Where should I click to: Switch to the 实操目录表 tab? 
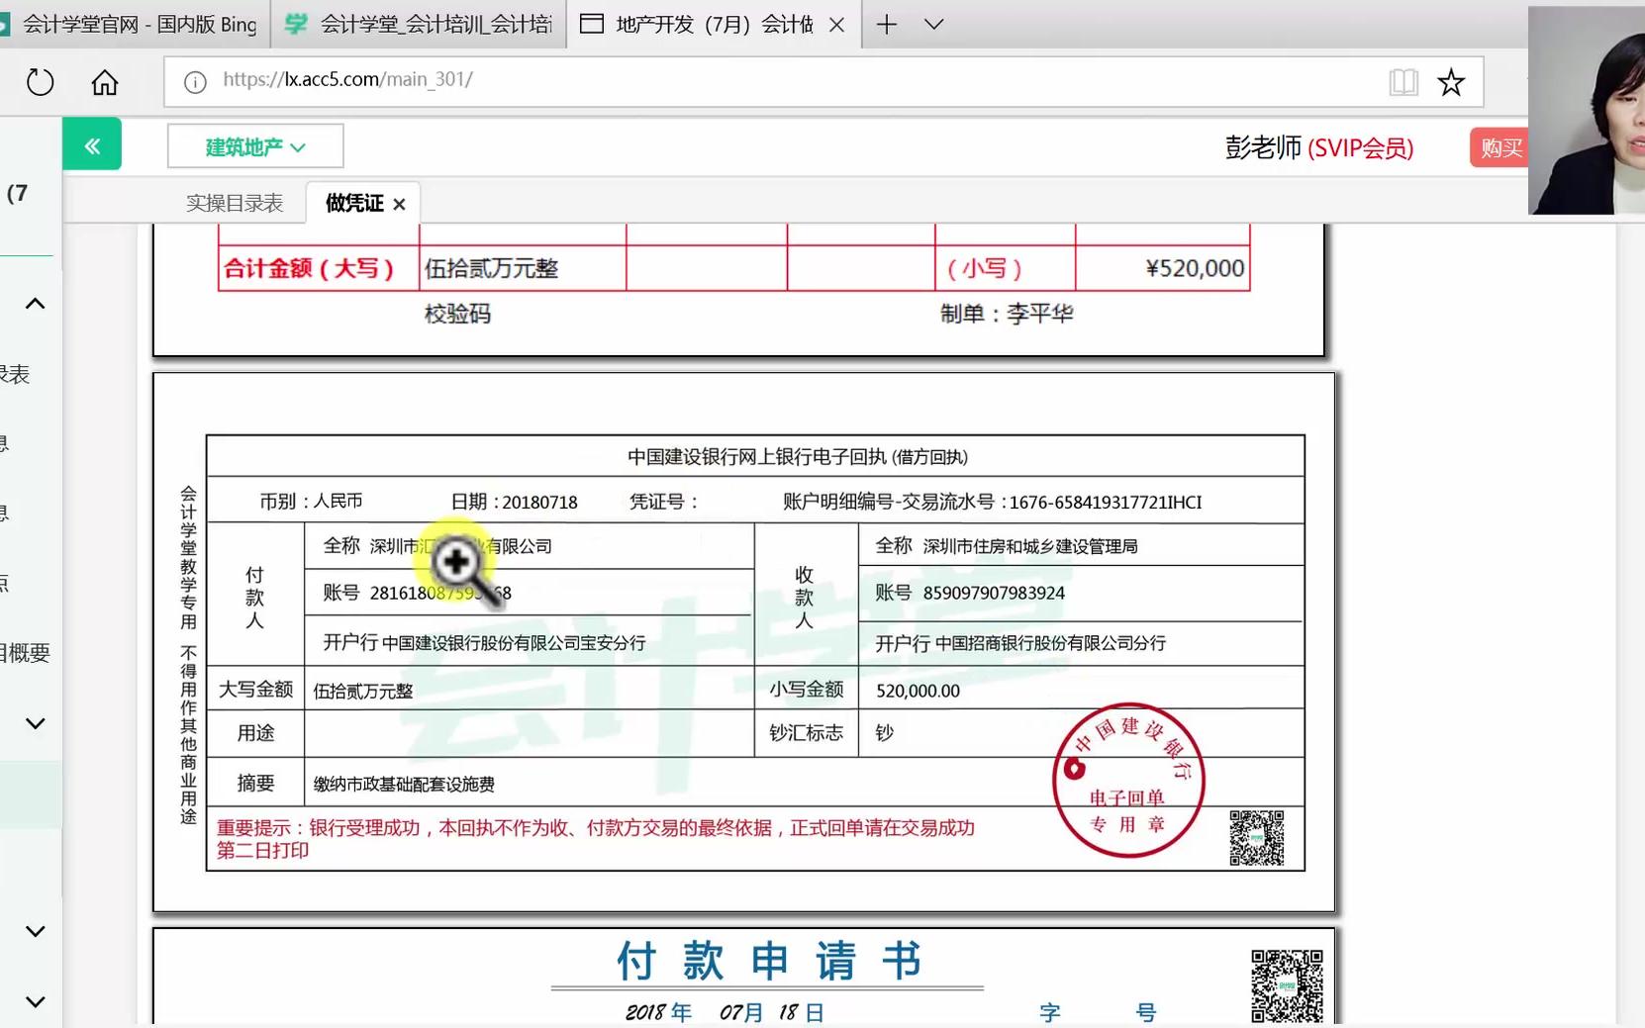[235, 203]
